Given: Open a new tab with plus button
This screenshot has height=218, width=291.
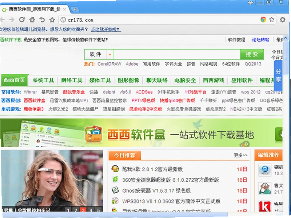Looking at the screenshot, I should pos(75,9).
